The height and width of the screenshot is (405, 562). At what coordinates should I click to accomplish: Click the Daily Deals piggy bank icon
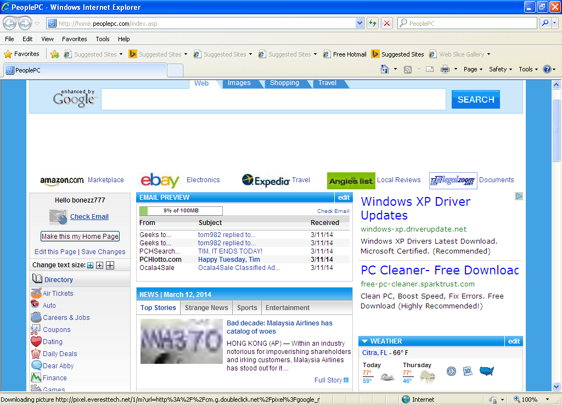(36, 354)
